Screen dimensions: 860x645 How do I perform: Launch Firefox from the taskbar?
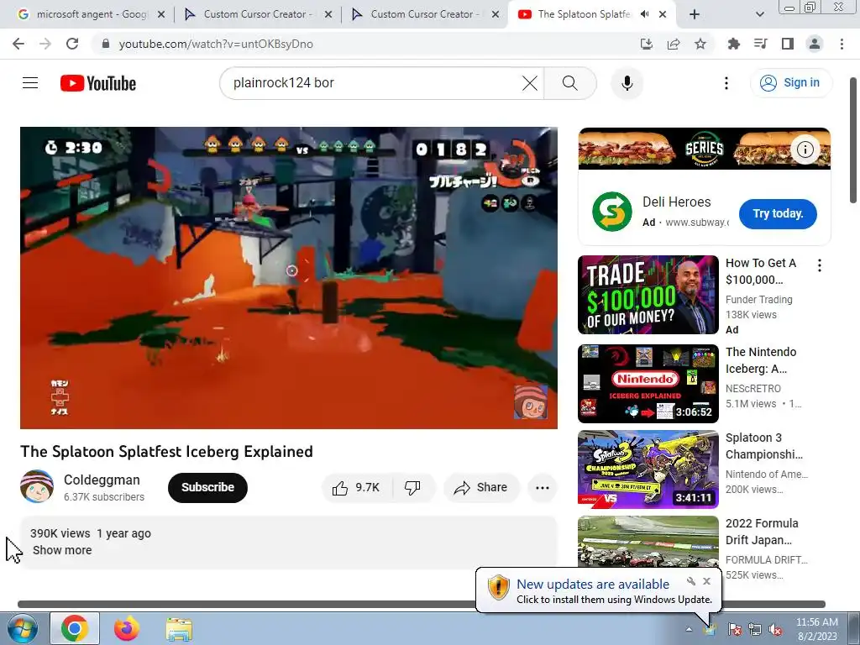[x=127, y=628]
